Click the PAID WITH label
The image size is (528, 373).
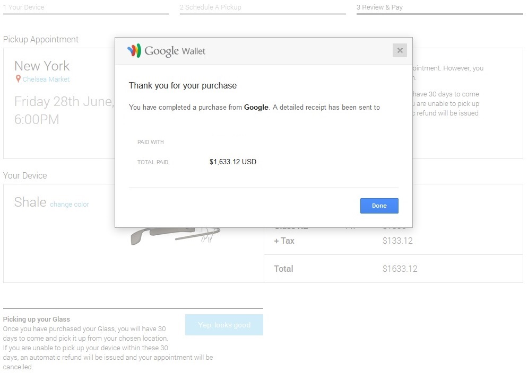point(150,142)
